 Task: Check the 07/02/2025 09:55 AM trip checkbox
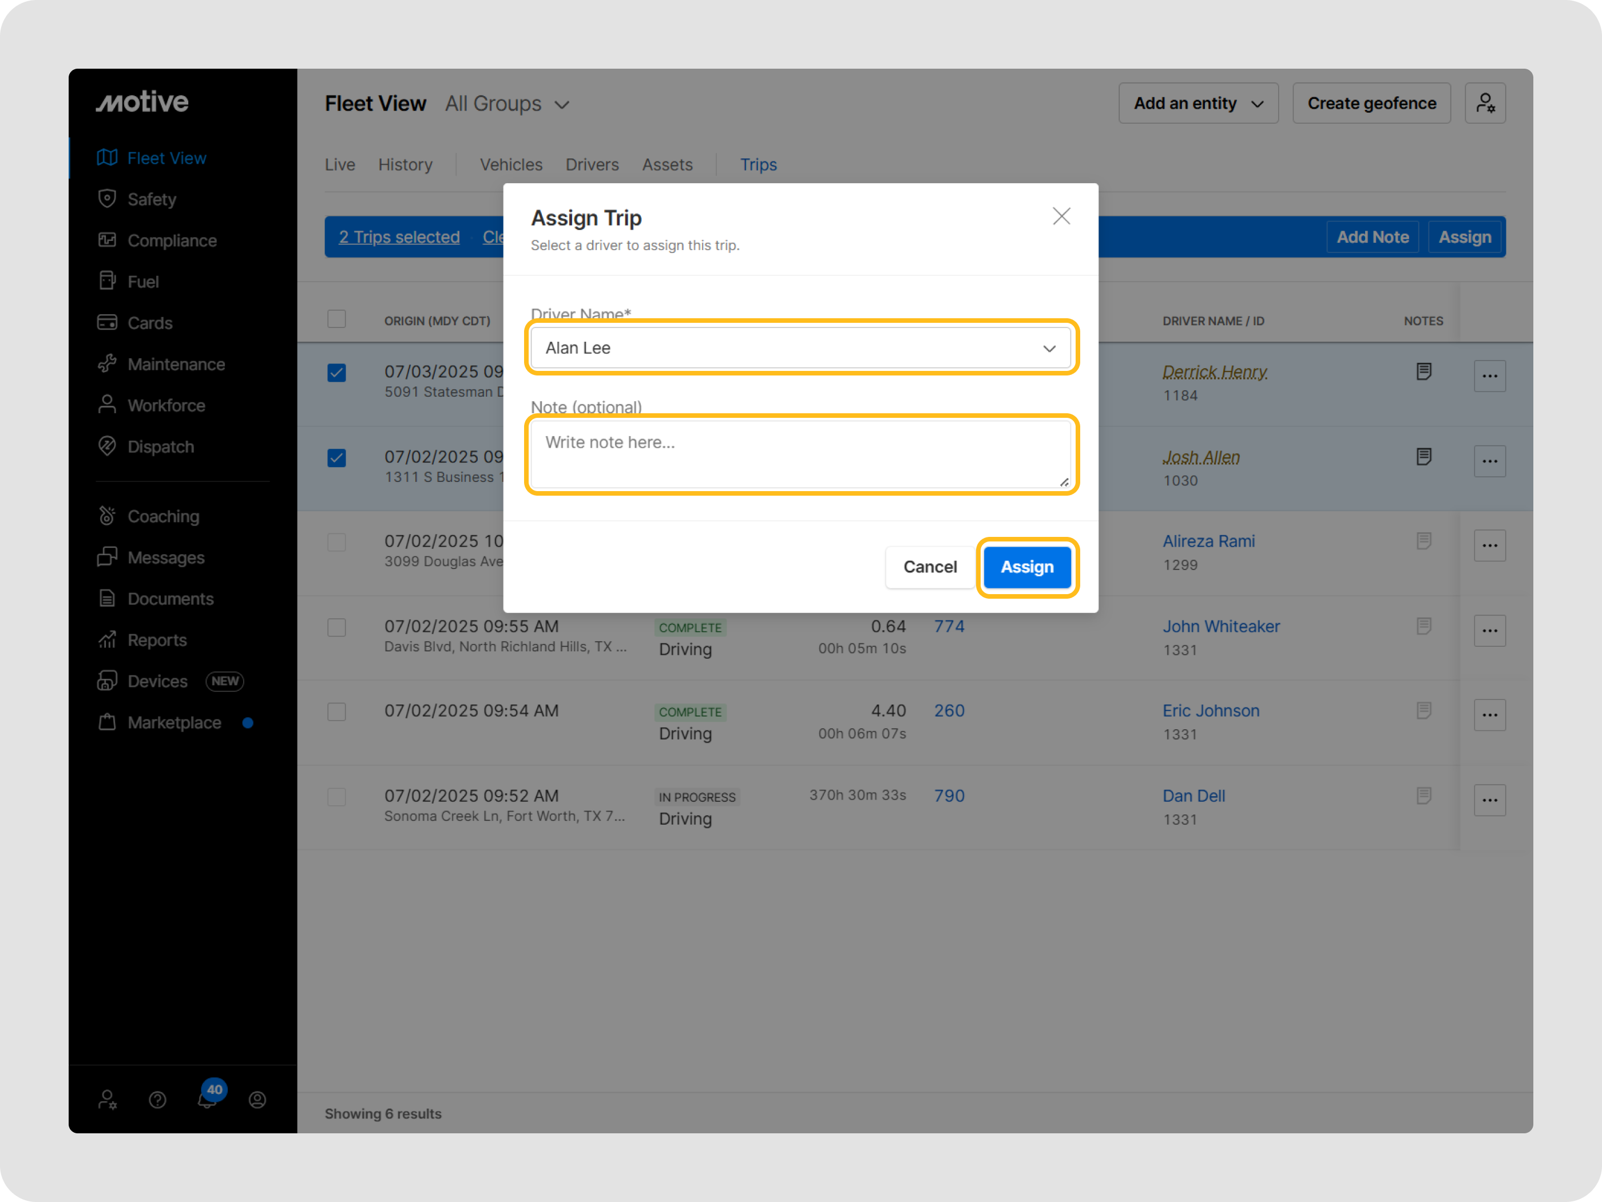click(x=337, y=627)
